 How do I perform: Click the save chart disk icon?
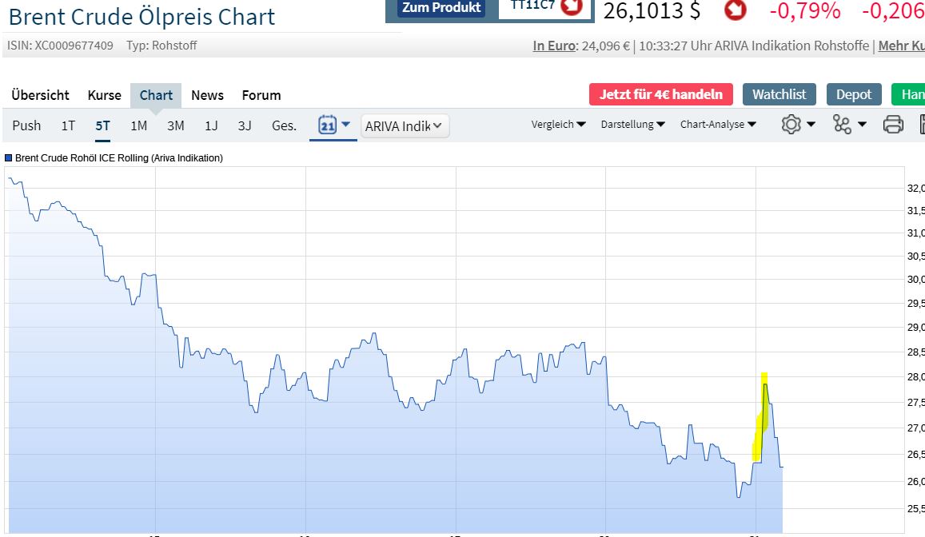(x=921, y=125)
